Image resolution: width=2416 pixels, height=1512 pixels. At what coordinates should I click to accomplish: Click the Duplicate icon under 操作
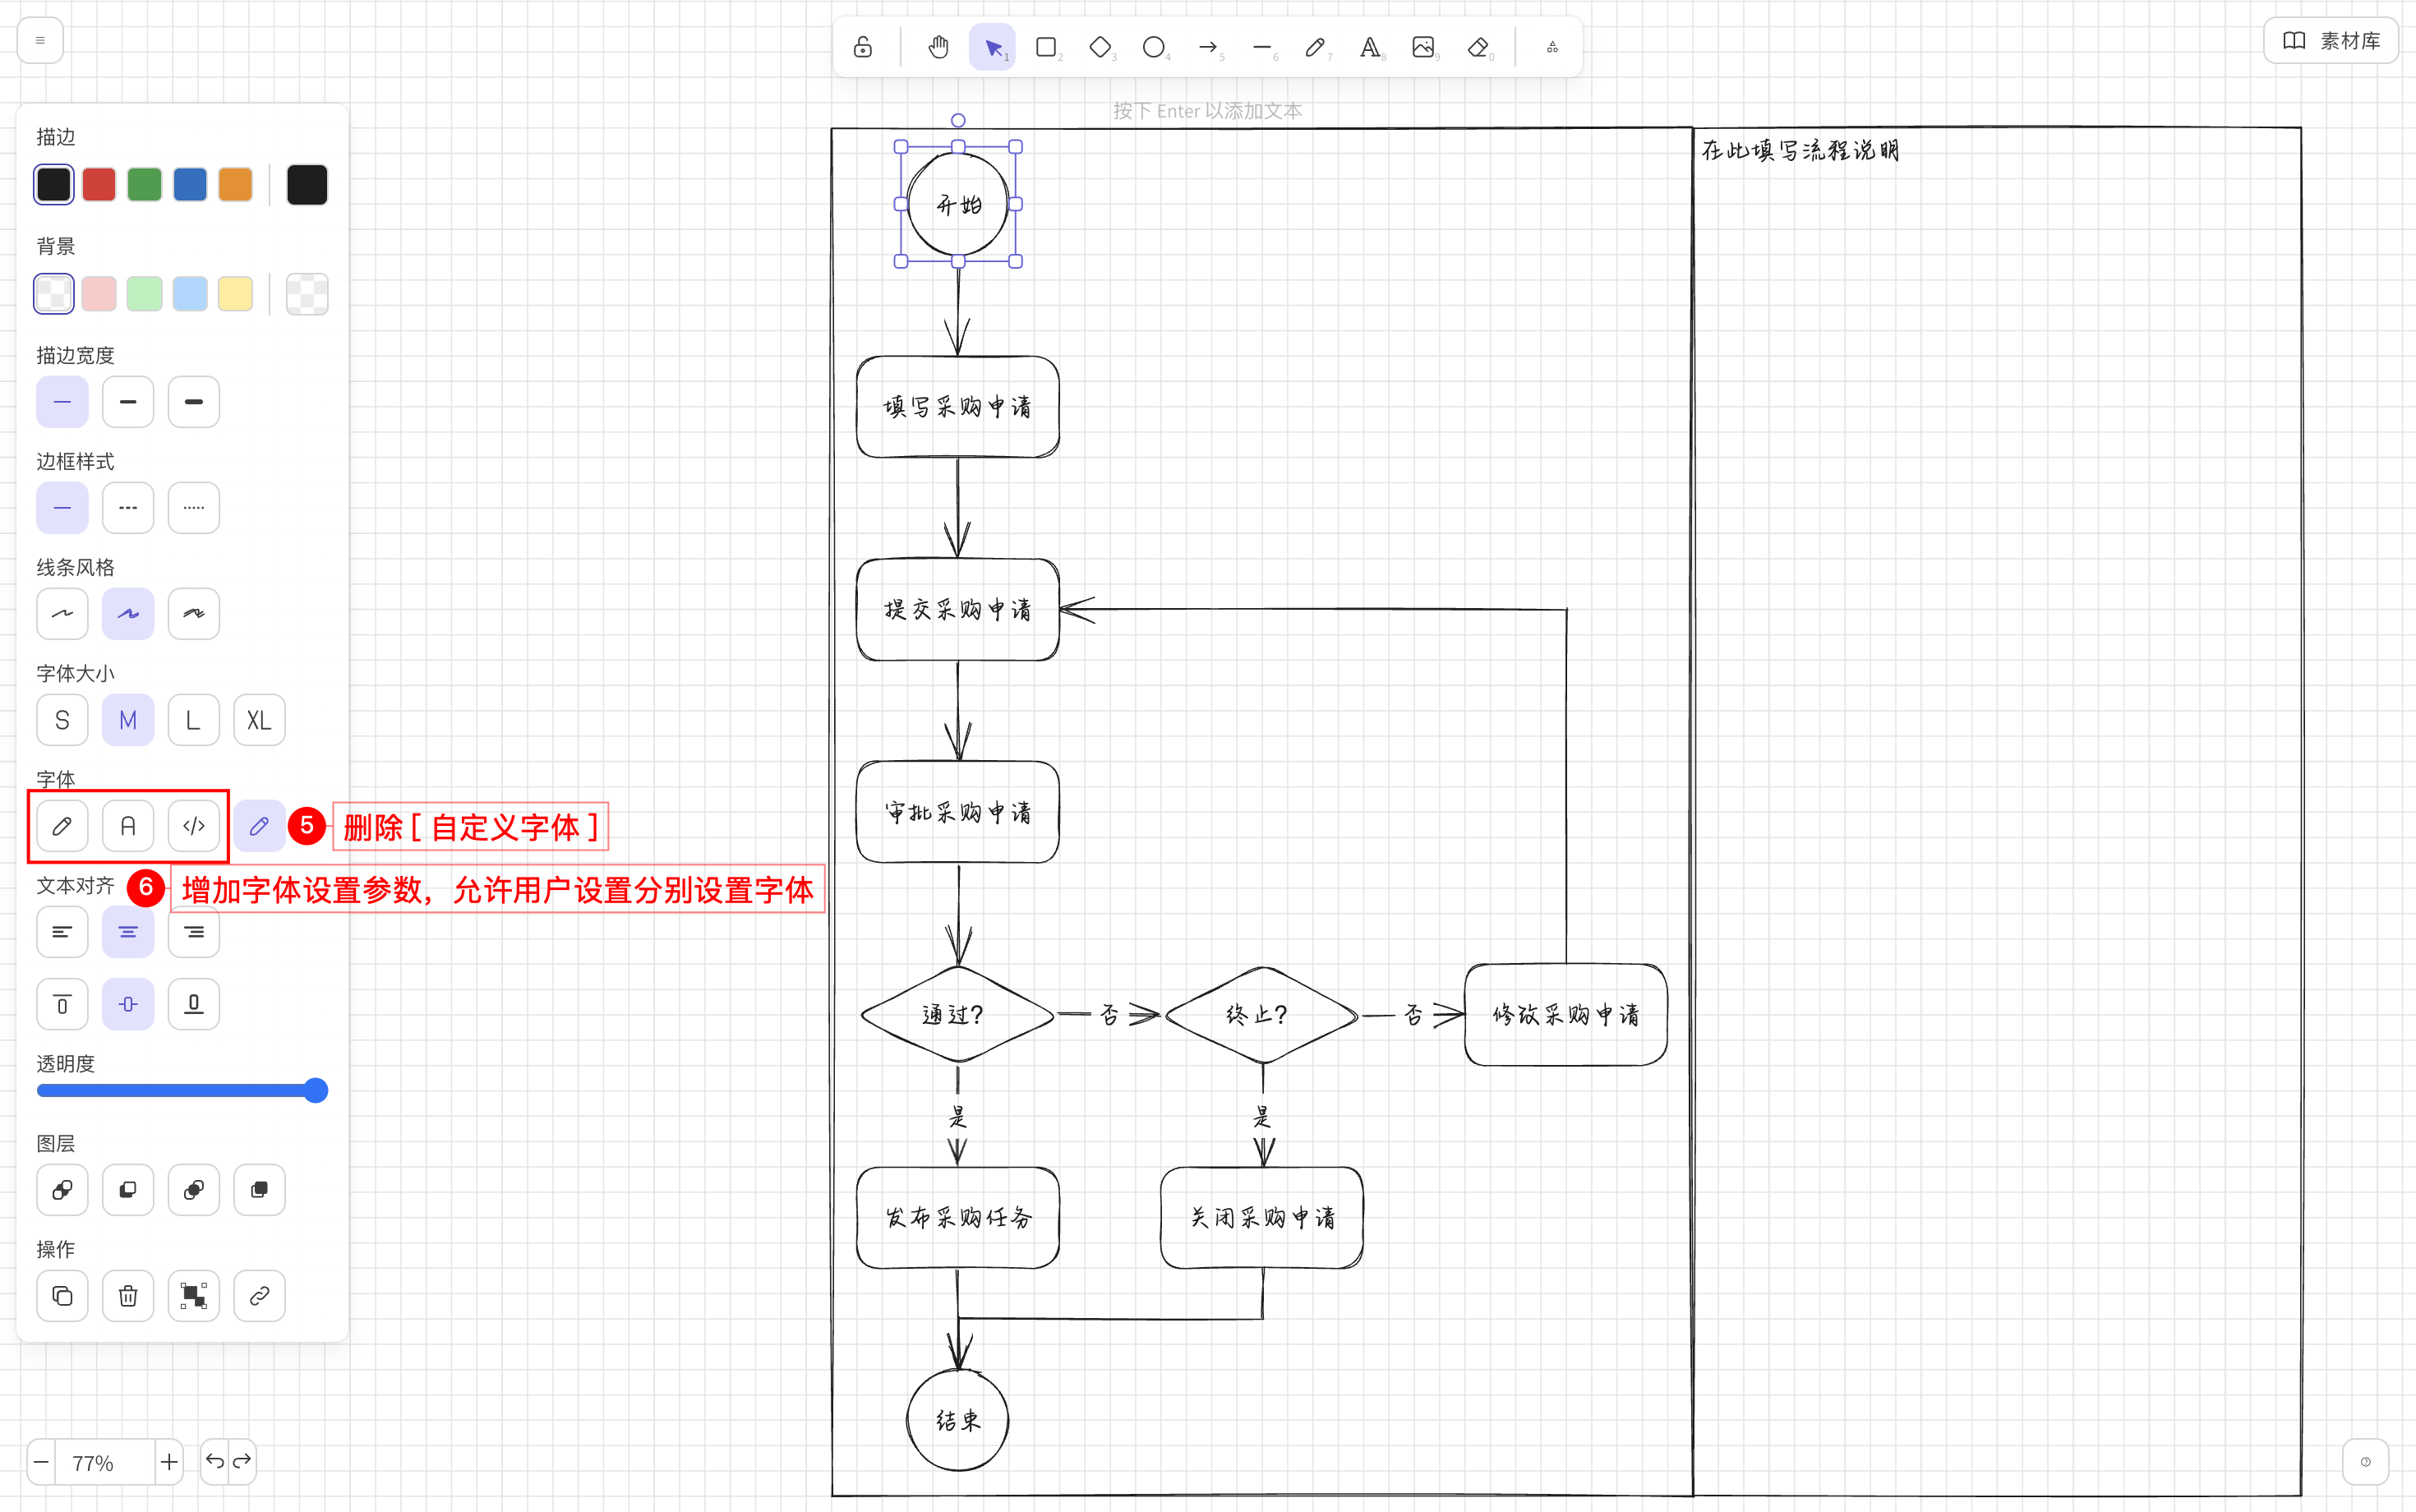point(62,1296)
